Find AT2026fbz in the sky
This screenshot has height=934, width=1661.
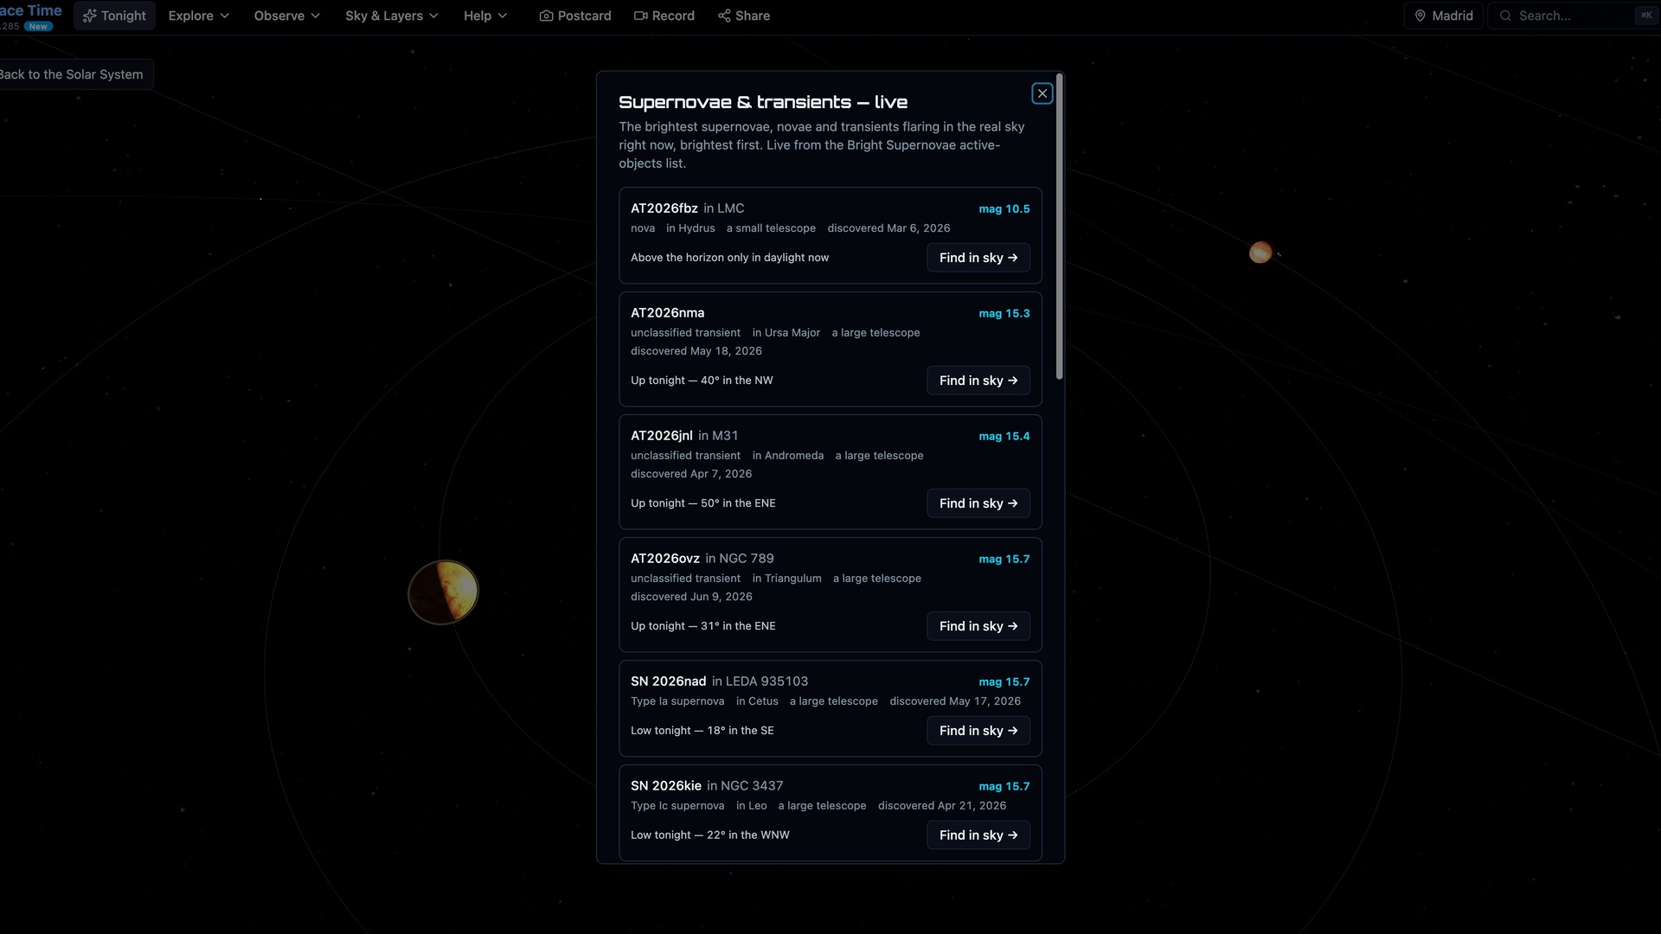978,258
